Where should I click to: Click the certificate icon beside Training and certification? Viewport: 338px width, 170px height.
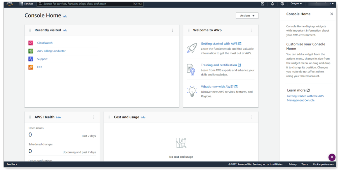(x=191, y=70)
